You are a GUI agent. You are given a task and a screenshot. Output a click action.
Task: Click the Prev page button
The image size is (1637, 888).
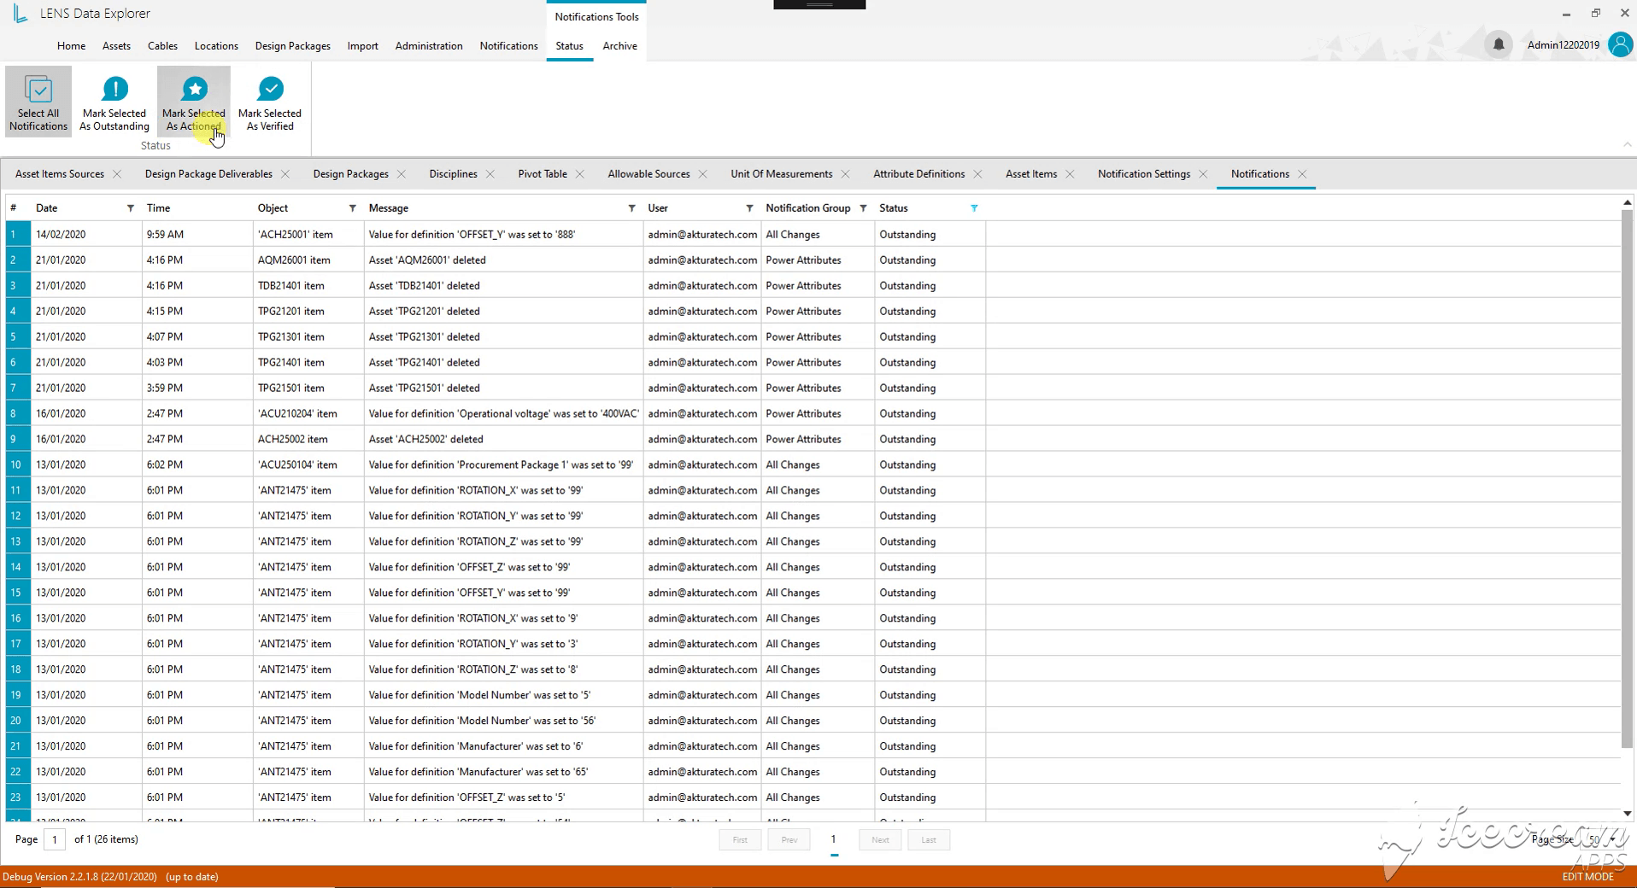point(789,840)
